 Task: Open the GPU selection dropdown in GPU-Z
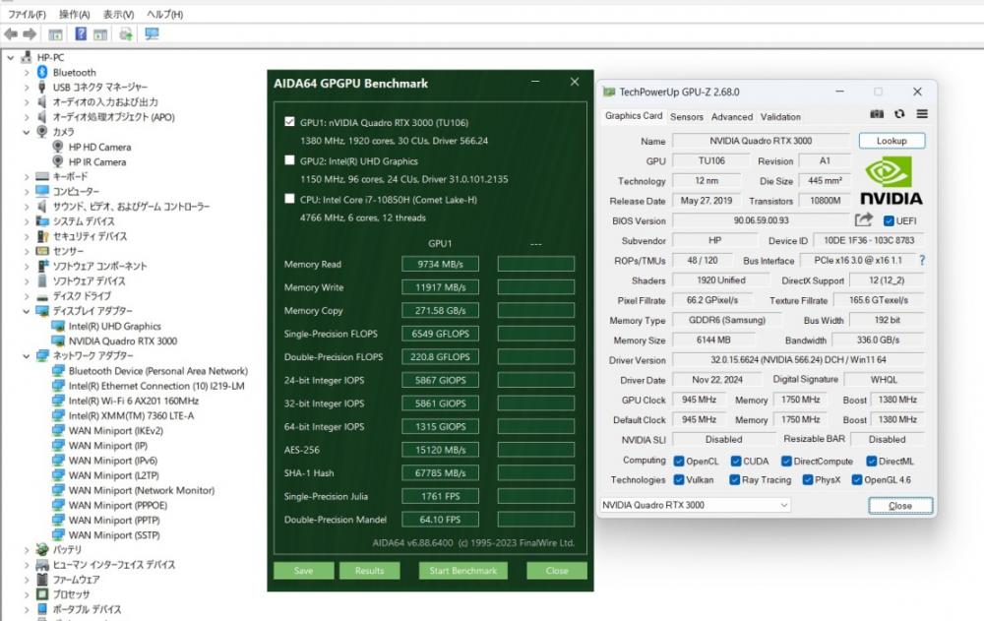pos(696,505)
